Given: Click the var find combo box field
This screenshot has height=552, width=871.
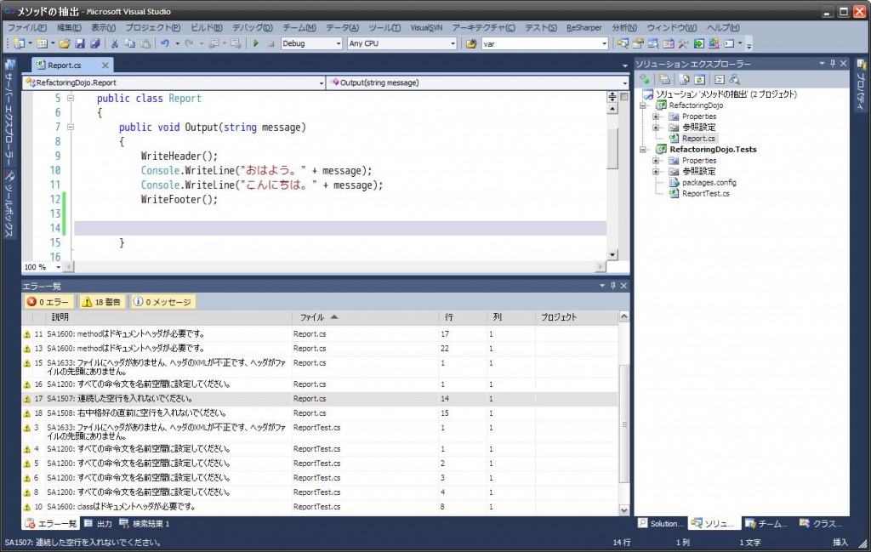Looking at the screenshot, I should click(x=545, y=43).
